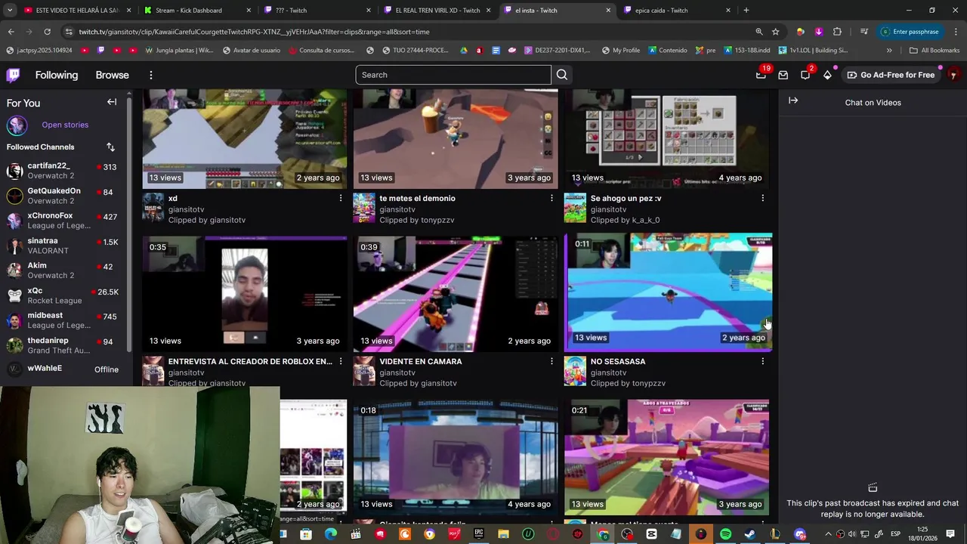The height and width of the screenshot is (544, 967).
Task: Open thedanirep channel in sidebar
Action: pos(64,345)
